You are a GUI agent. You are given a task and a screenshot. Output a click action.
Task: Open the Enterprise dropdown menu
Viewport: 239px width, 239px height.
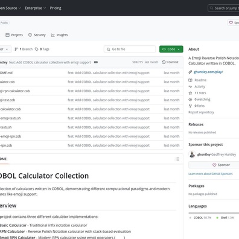(x=35, y=8)
